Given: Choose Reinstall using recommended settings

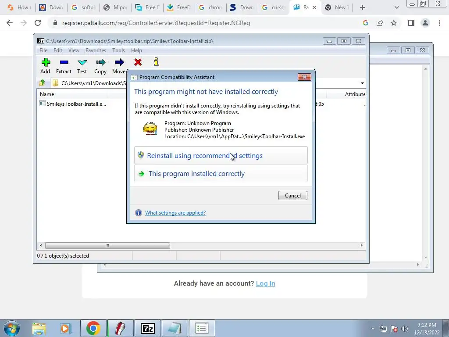Looking at the screenshot, I should 221,155.
